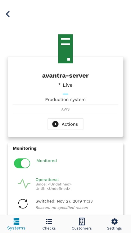Tap the AWS label
The width and height of the screenshot is (131, 233).
[65, 109]
